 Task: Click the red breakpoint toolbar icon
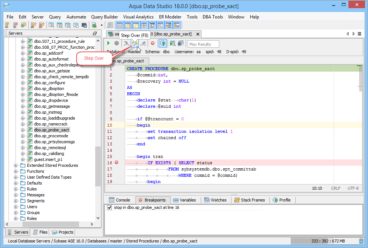click(152, 44)
